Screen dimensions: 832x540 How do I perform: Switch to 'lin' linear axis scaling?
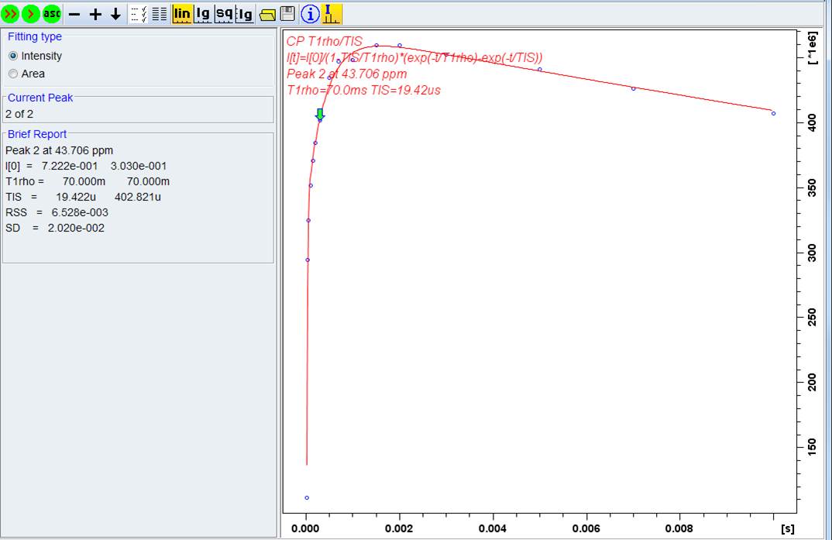[182, 14]
